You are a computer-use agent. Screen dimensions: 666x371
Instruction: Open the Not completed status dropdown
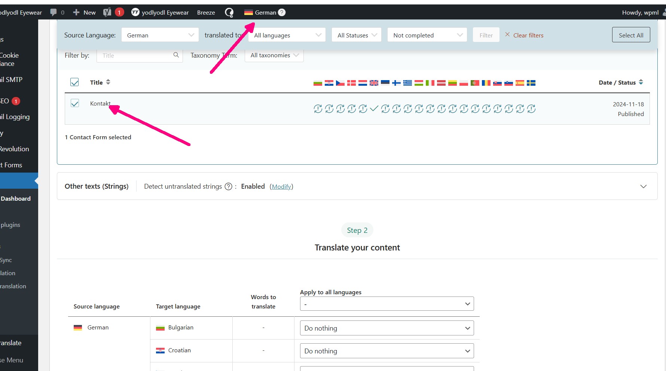[x=427, y=35]
